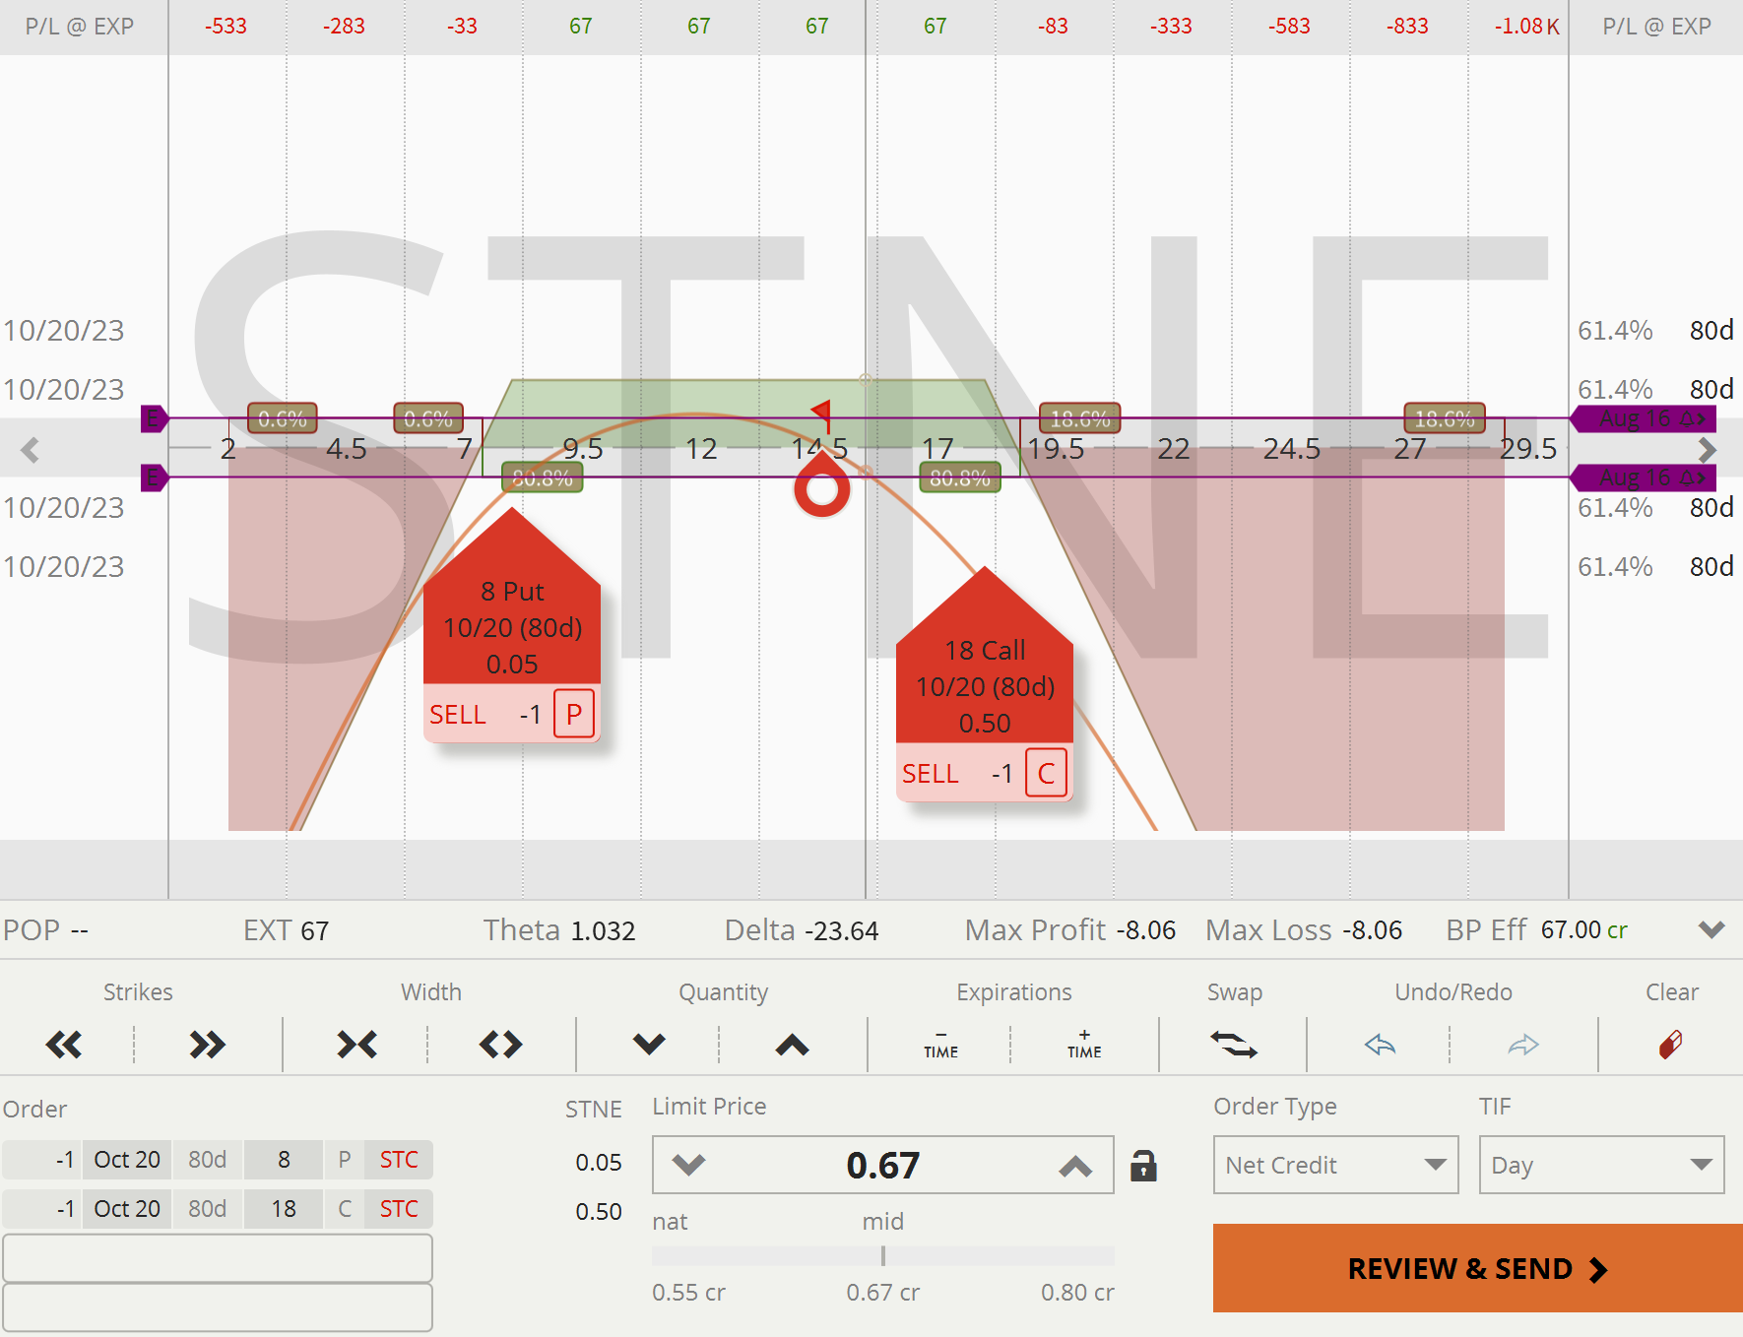Viewport: 1743px width, 1337px height.
Task: Click the empty fourth order leg slot
Action: coord(218,1307)
